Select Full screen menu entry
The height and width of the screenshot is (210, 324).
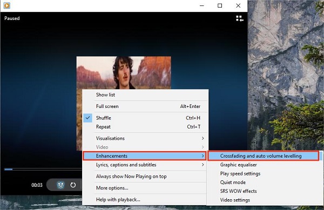(145, 106)
